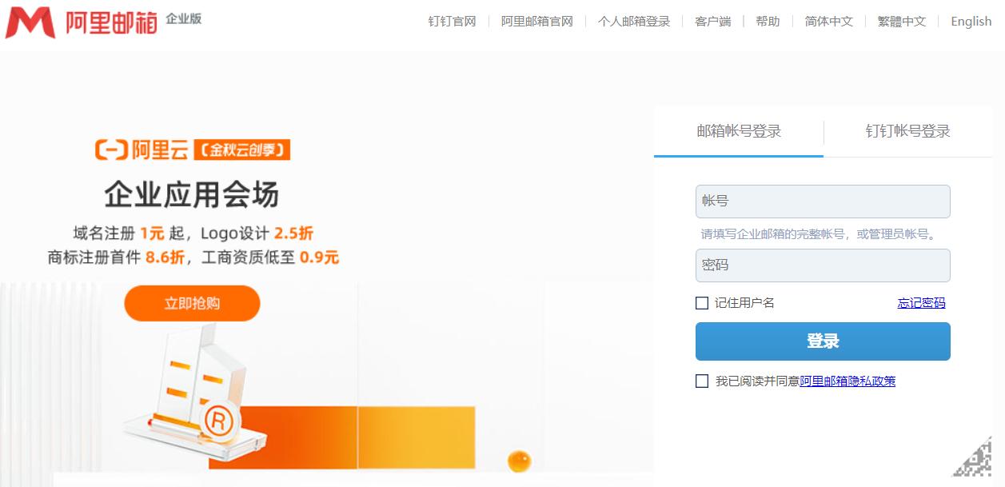Image resolution: width=1005 pixels, height=487 pixels.
Task: Select the 邮箱帐号登录 tab
Action: tap(736, 131)
